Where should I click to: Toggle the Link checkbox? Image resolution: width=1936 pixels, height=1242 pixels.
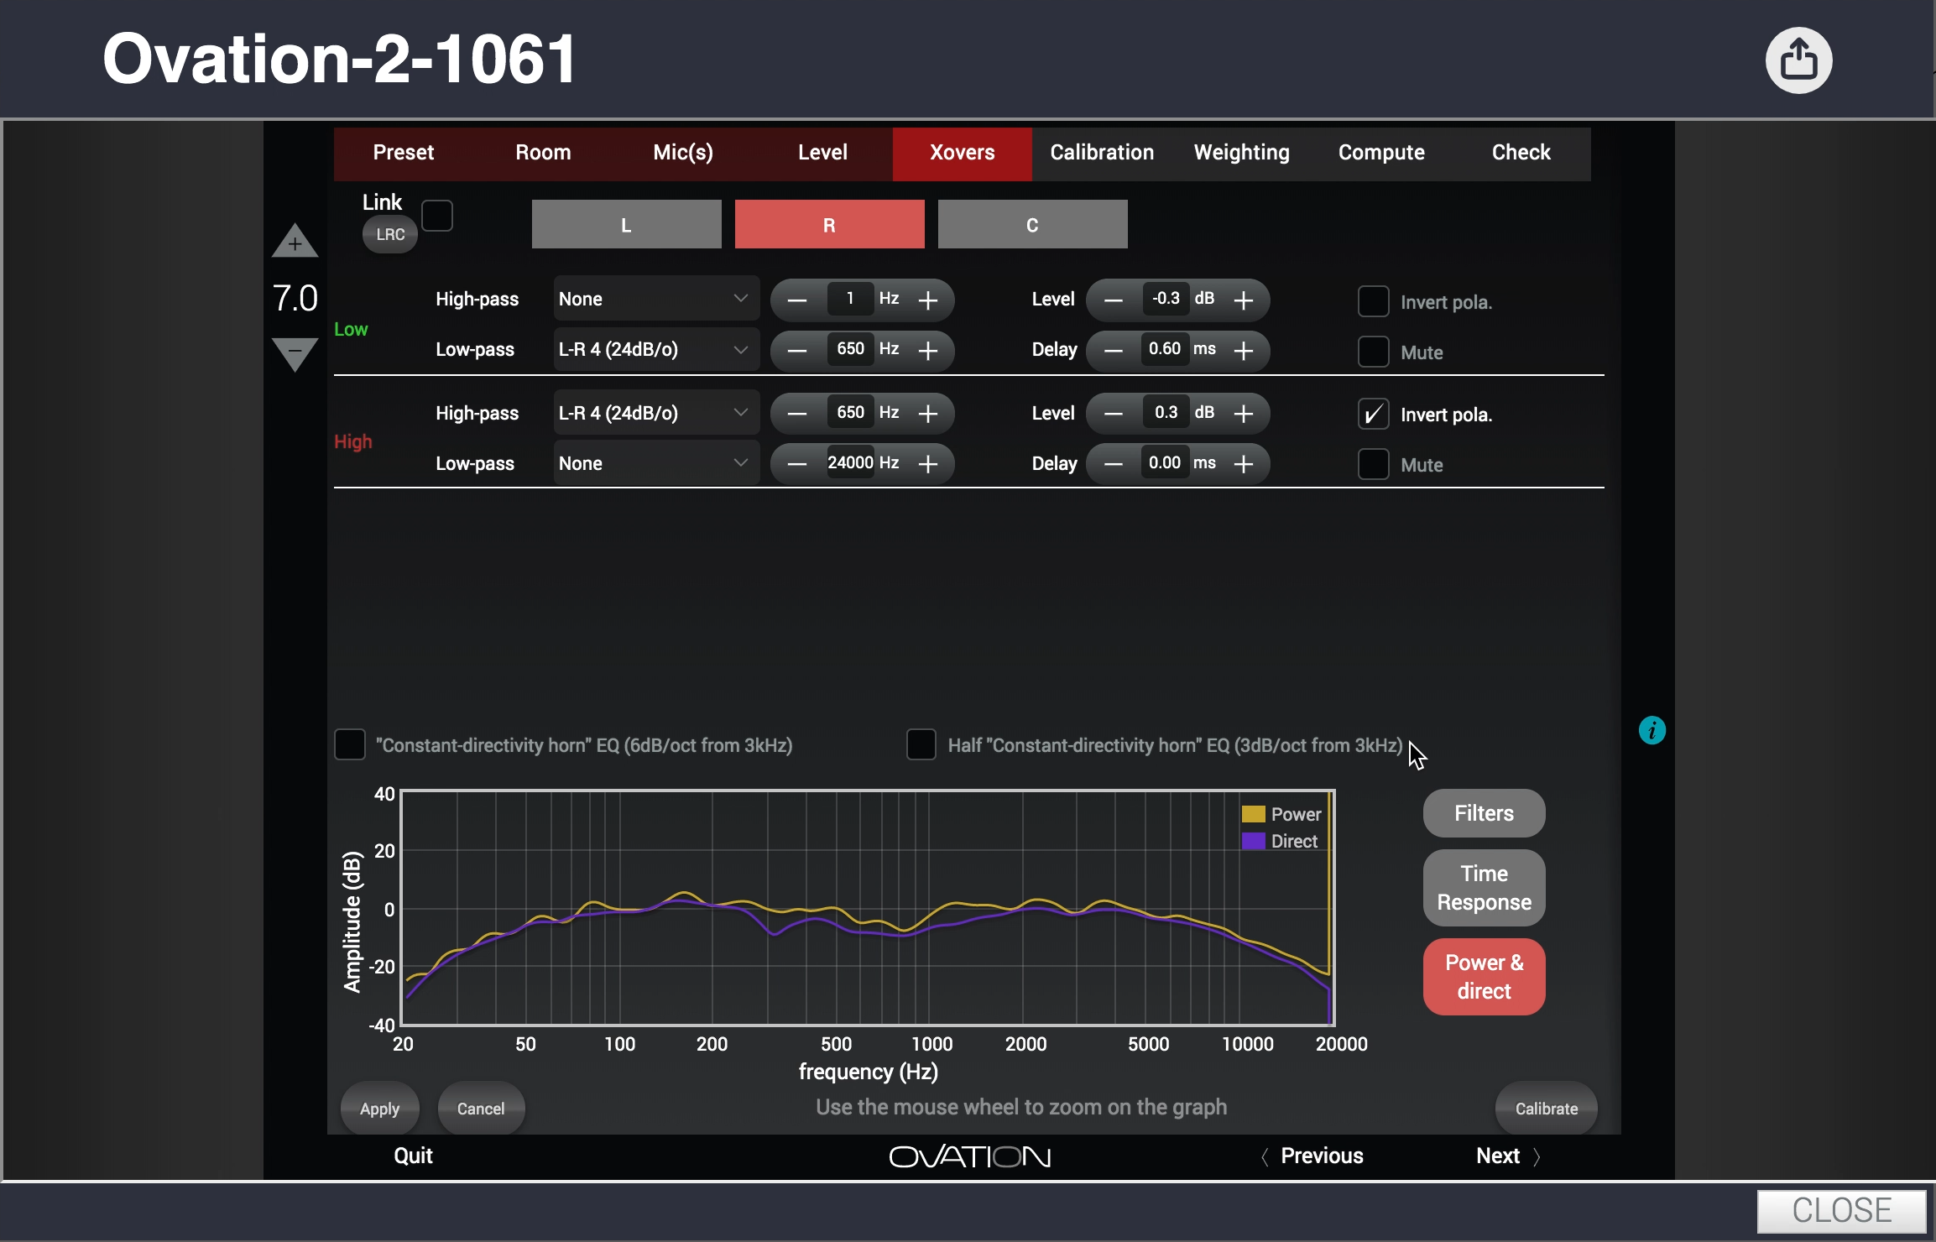[x=437, y=216]
